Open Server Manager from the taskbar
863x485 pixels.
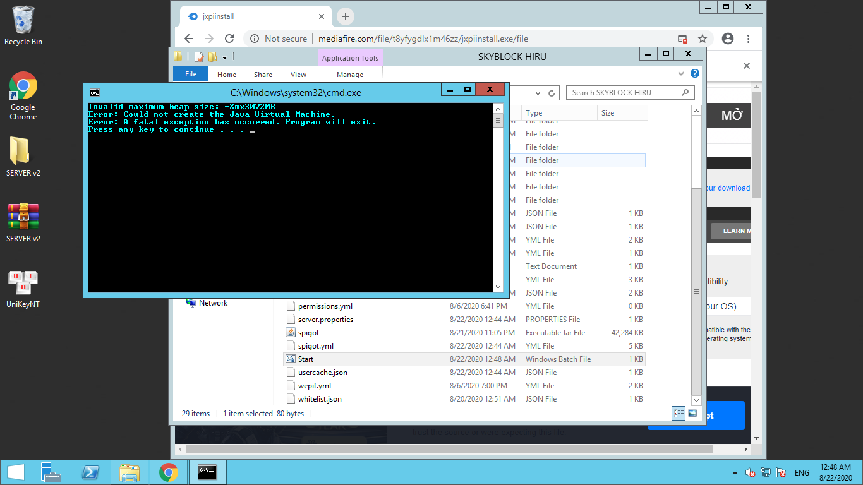click(x=51, y=472)
